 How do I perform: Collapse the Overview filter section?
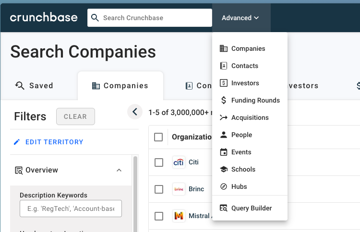tap(119, 170)
